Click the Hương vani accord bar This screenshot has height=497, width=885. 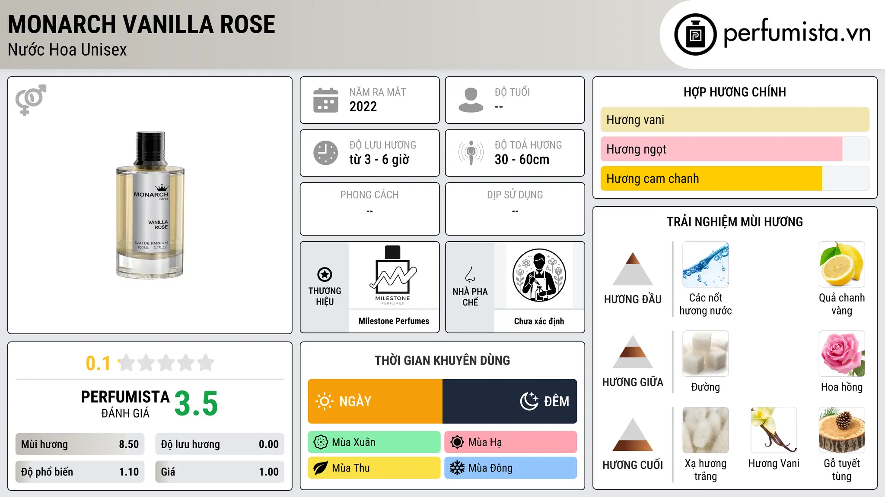[735, 120]
